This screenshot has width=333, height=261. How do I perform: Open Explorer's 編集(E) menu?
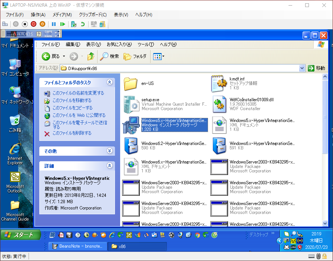click(73, 44)
